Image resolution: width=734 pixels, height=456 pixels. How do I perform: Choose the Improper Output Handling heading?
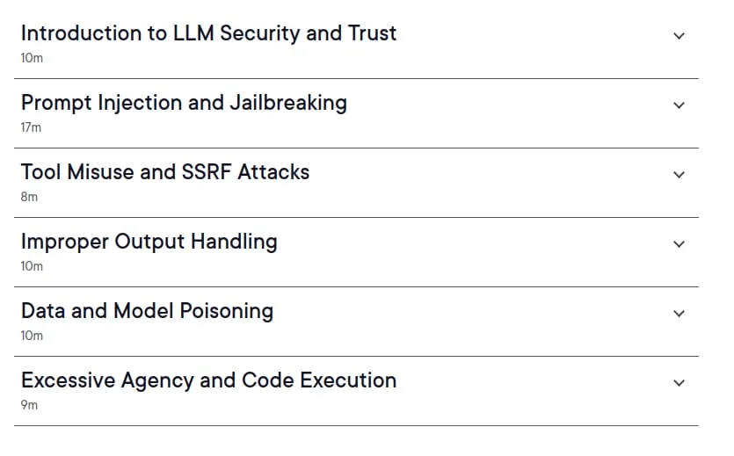point(149,242)
